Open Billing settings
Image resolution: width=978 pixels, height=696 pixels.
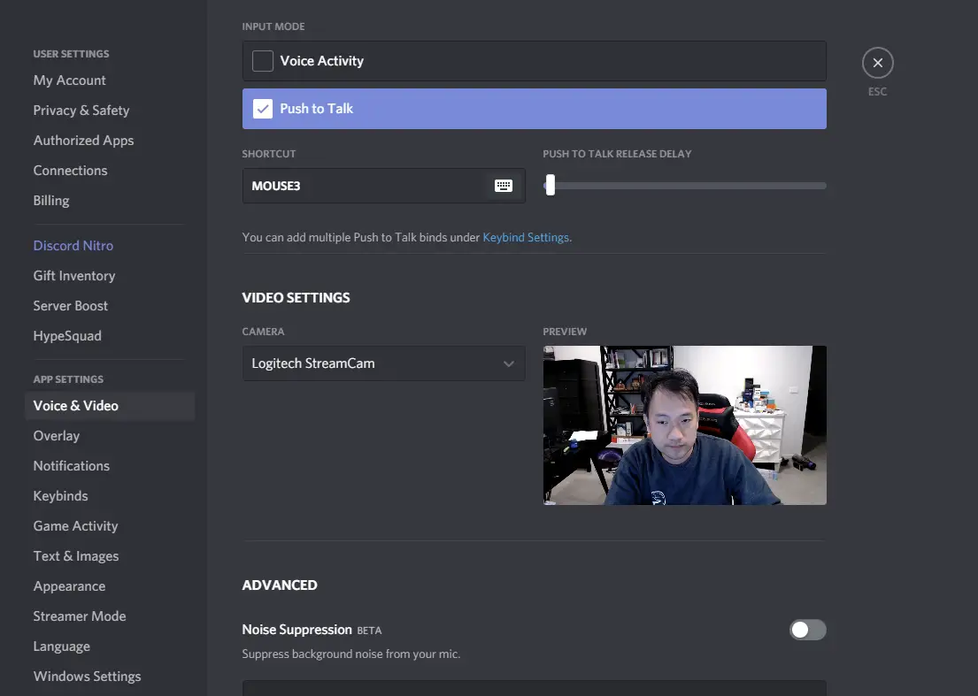tap(51, 201)
